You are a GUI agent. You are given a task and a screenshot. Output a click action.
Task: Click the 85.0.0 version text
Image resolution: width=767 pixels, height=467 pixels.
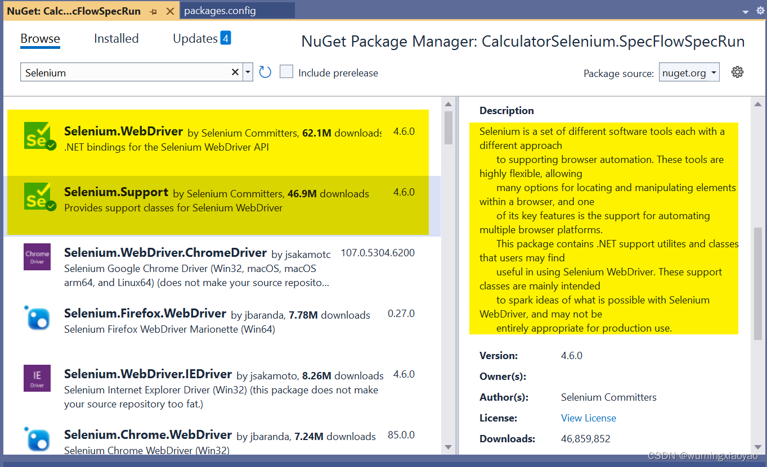pyautogui.click(x=401, y=435)
